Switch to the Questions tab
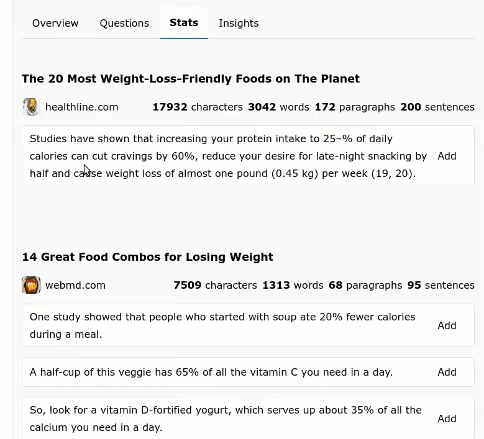 pyautogui.click(x=124, y=23)
